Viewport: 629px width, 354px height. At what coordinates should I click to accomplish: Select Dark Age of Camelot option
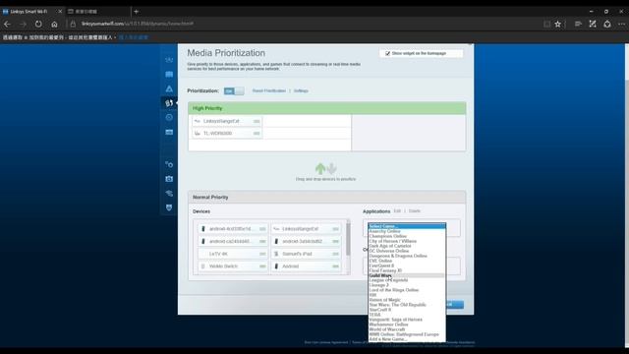[x=406, y=246]
